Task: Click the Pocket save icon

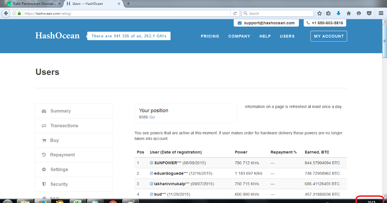Action: 369,14
